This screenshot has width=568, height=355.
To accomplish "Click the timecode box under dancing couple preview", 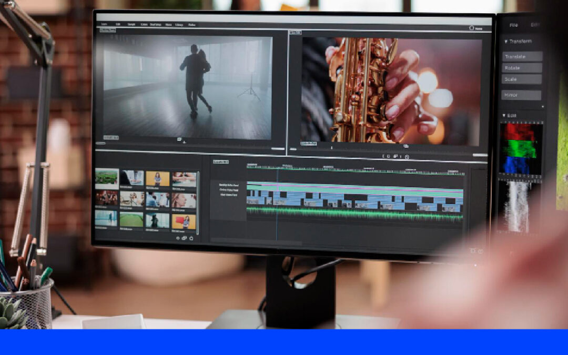I will coord(111,138).
